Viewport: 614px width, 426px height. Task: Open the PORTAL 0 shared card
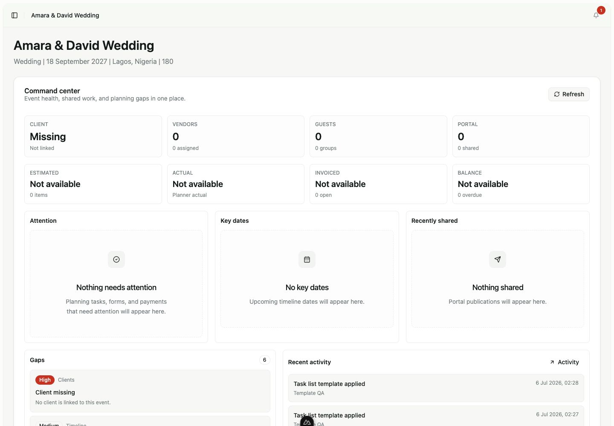tap(521, 136)
